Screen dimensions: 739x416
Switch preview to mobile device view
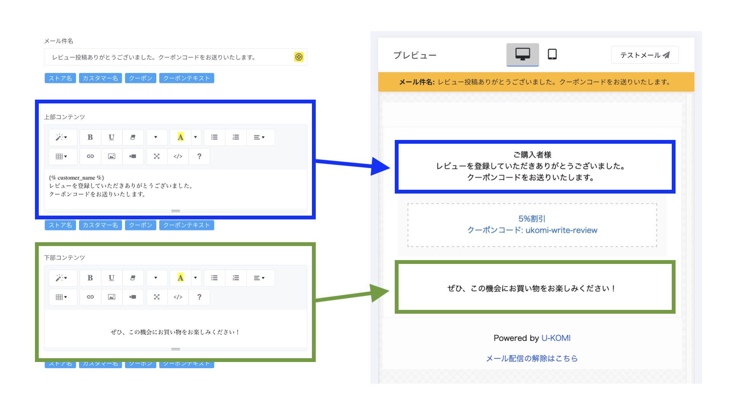point(552,54)
